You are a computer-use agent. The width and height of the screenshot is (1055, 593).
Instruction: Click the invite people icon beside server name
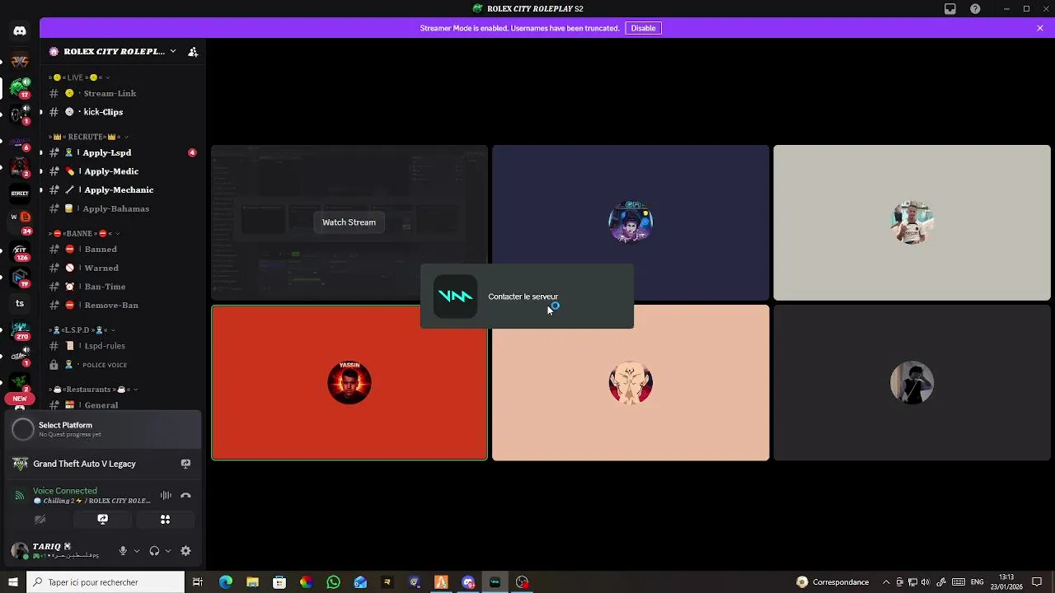tap(193, 51)
